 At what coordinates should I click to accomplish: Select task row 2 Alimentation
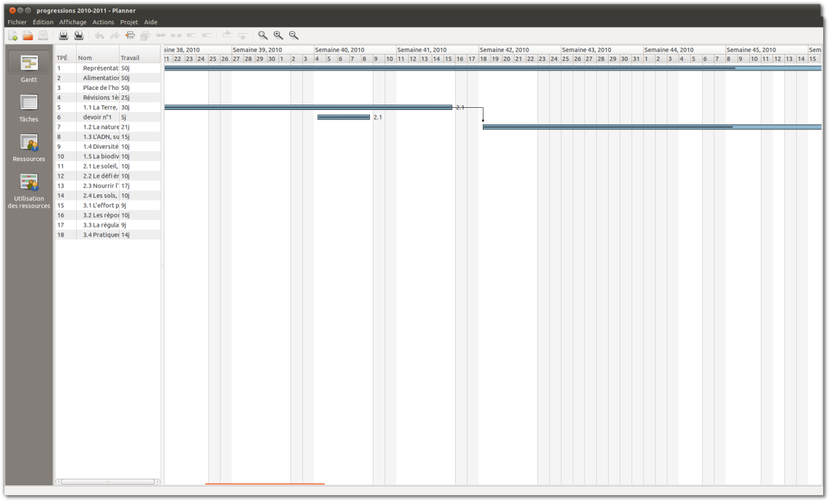point(108,78)
